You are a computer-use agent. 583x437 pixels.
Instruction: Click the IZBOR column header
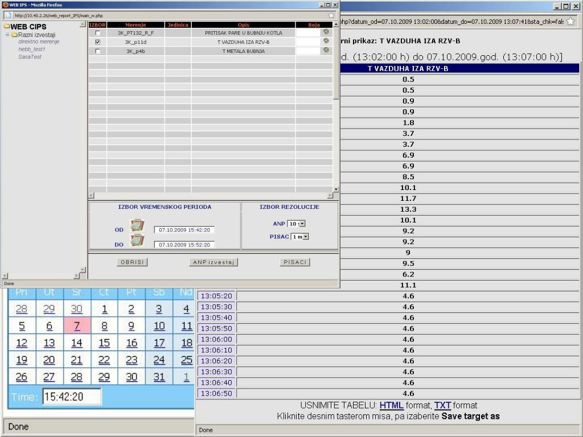point(97,25)
